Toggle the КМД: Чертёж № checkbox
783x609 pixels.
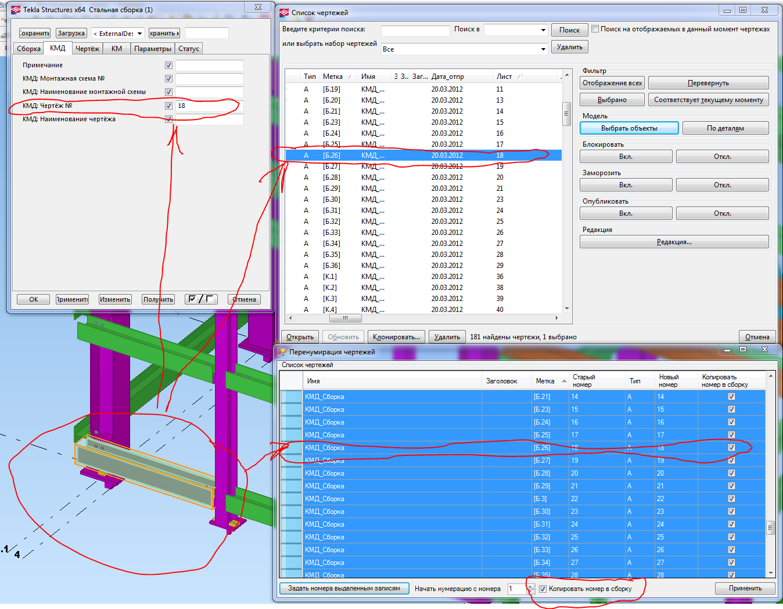(168, 106)
